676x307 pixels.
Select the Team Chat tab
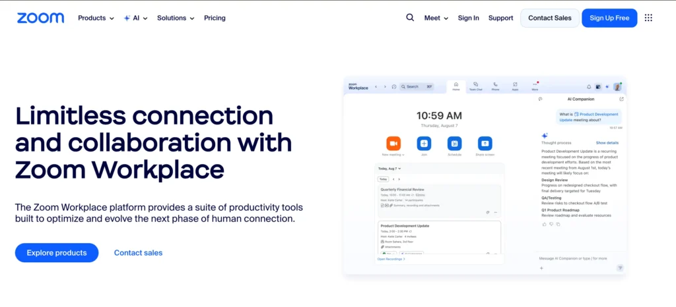pos(475,86)
